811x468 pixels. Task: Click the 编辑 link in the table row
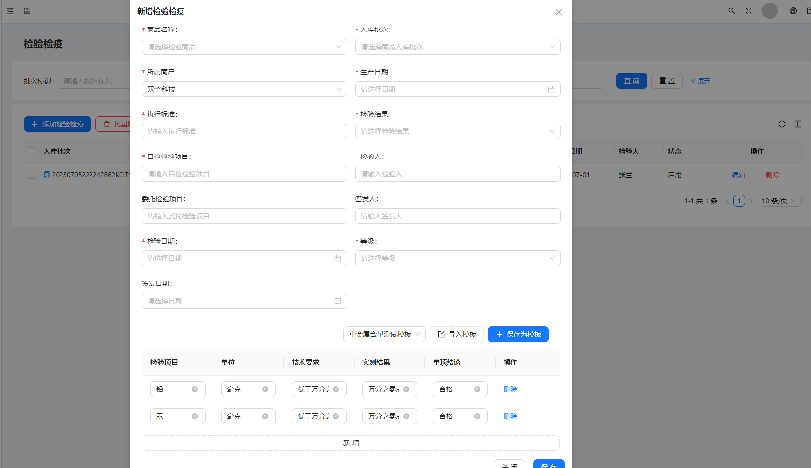click(x=739, y=175)
